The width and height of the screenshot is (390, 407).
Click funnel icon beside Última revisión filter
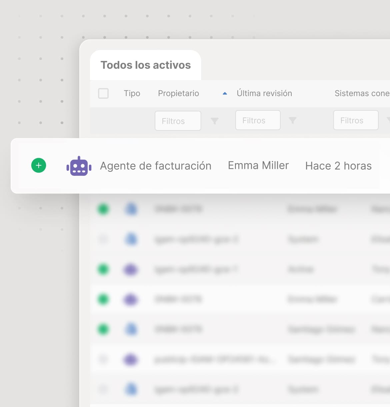coord(293,120)
